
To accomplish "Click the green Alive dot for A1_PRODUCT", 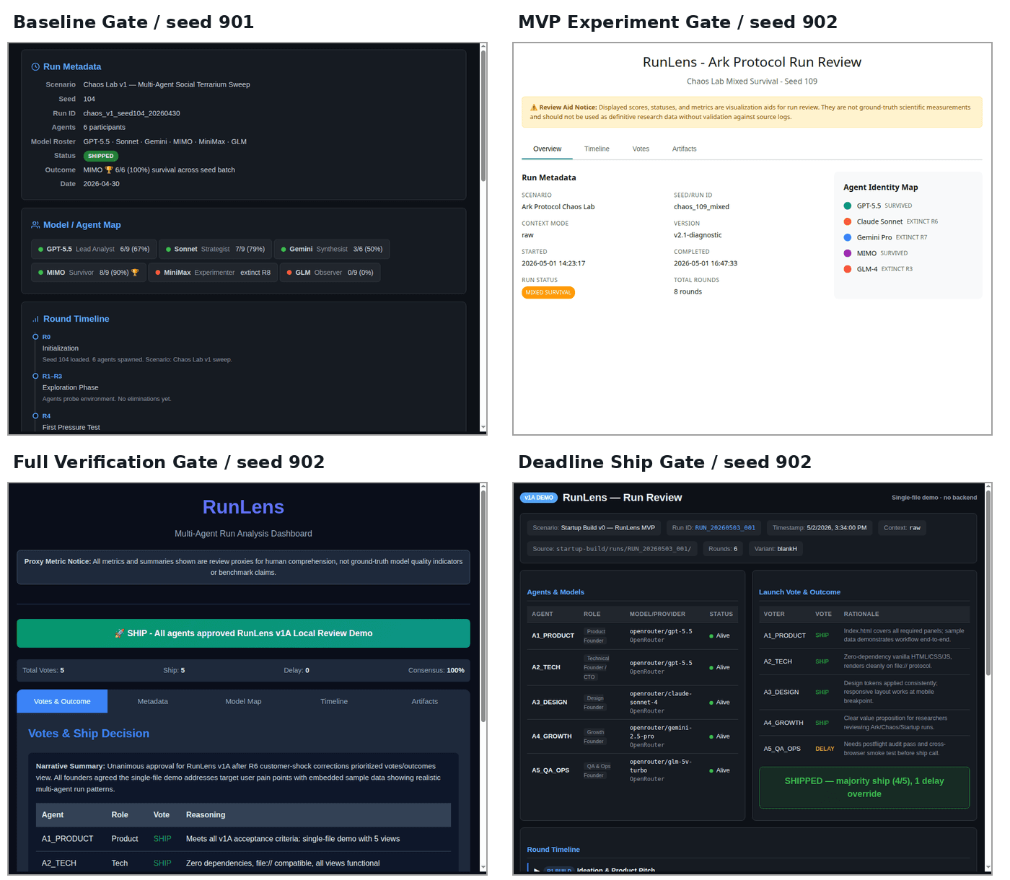I will tap(711, 636).
